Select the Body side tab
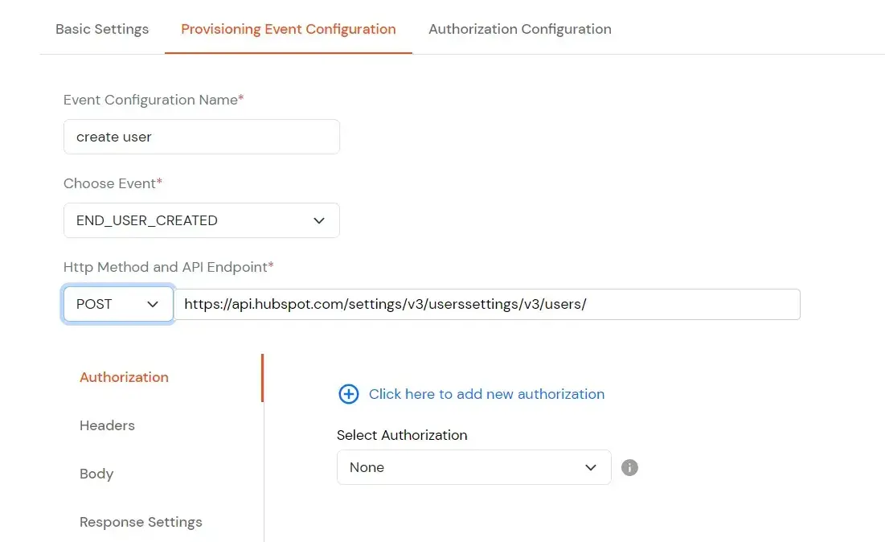The height and width of the screenshot is (542, 885). click(x=96, y=474)
